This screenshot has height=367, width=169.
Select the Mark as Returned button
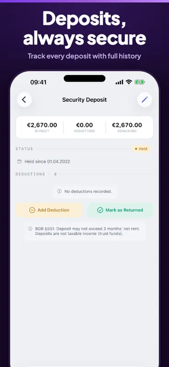pos(120,210)
